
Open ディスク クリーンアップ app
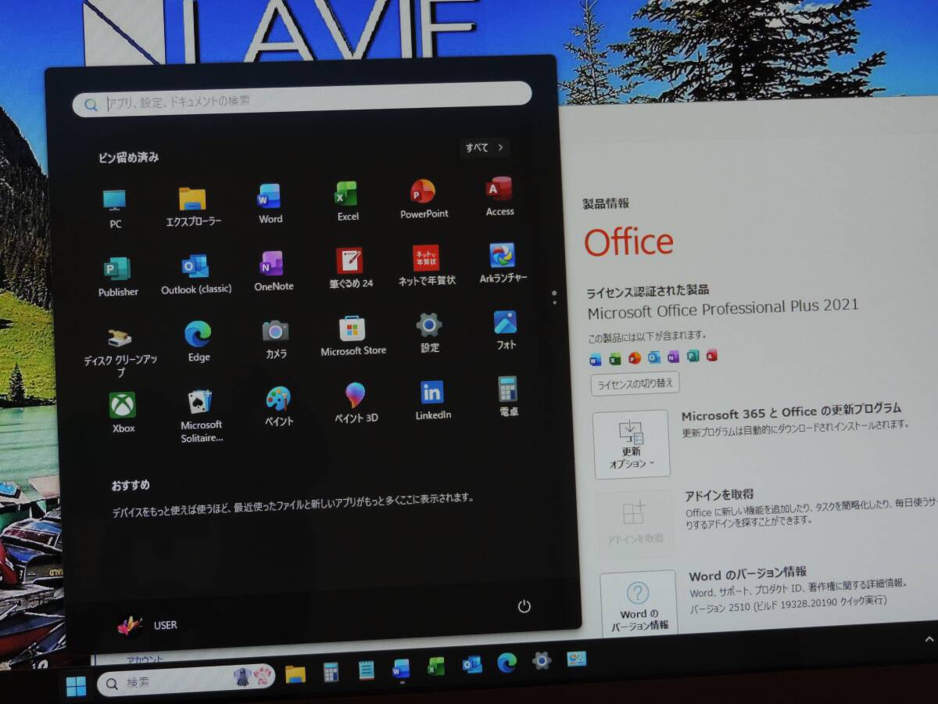click(121, 352)
